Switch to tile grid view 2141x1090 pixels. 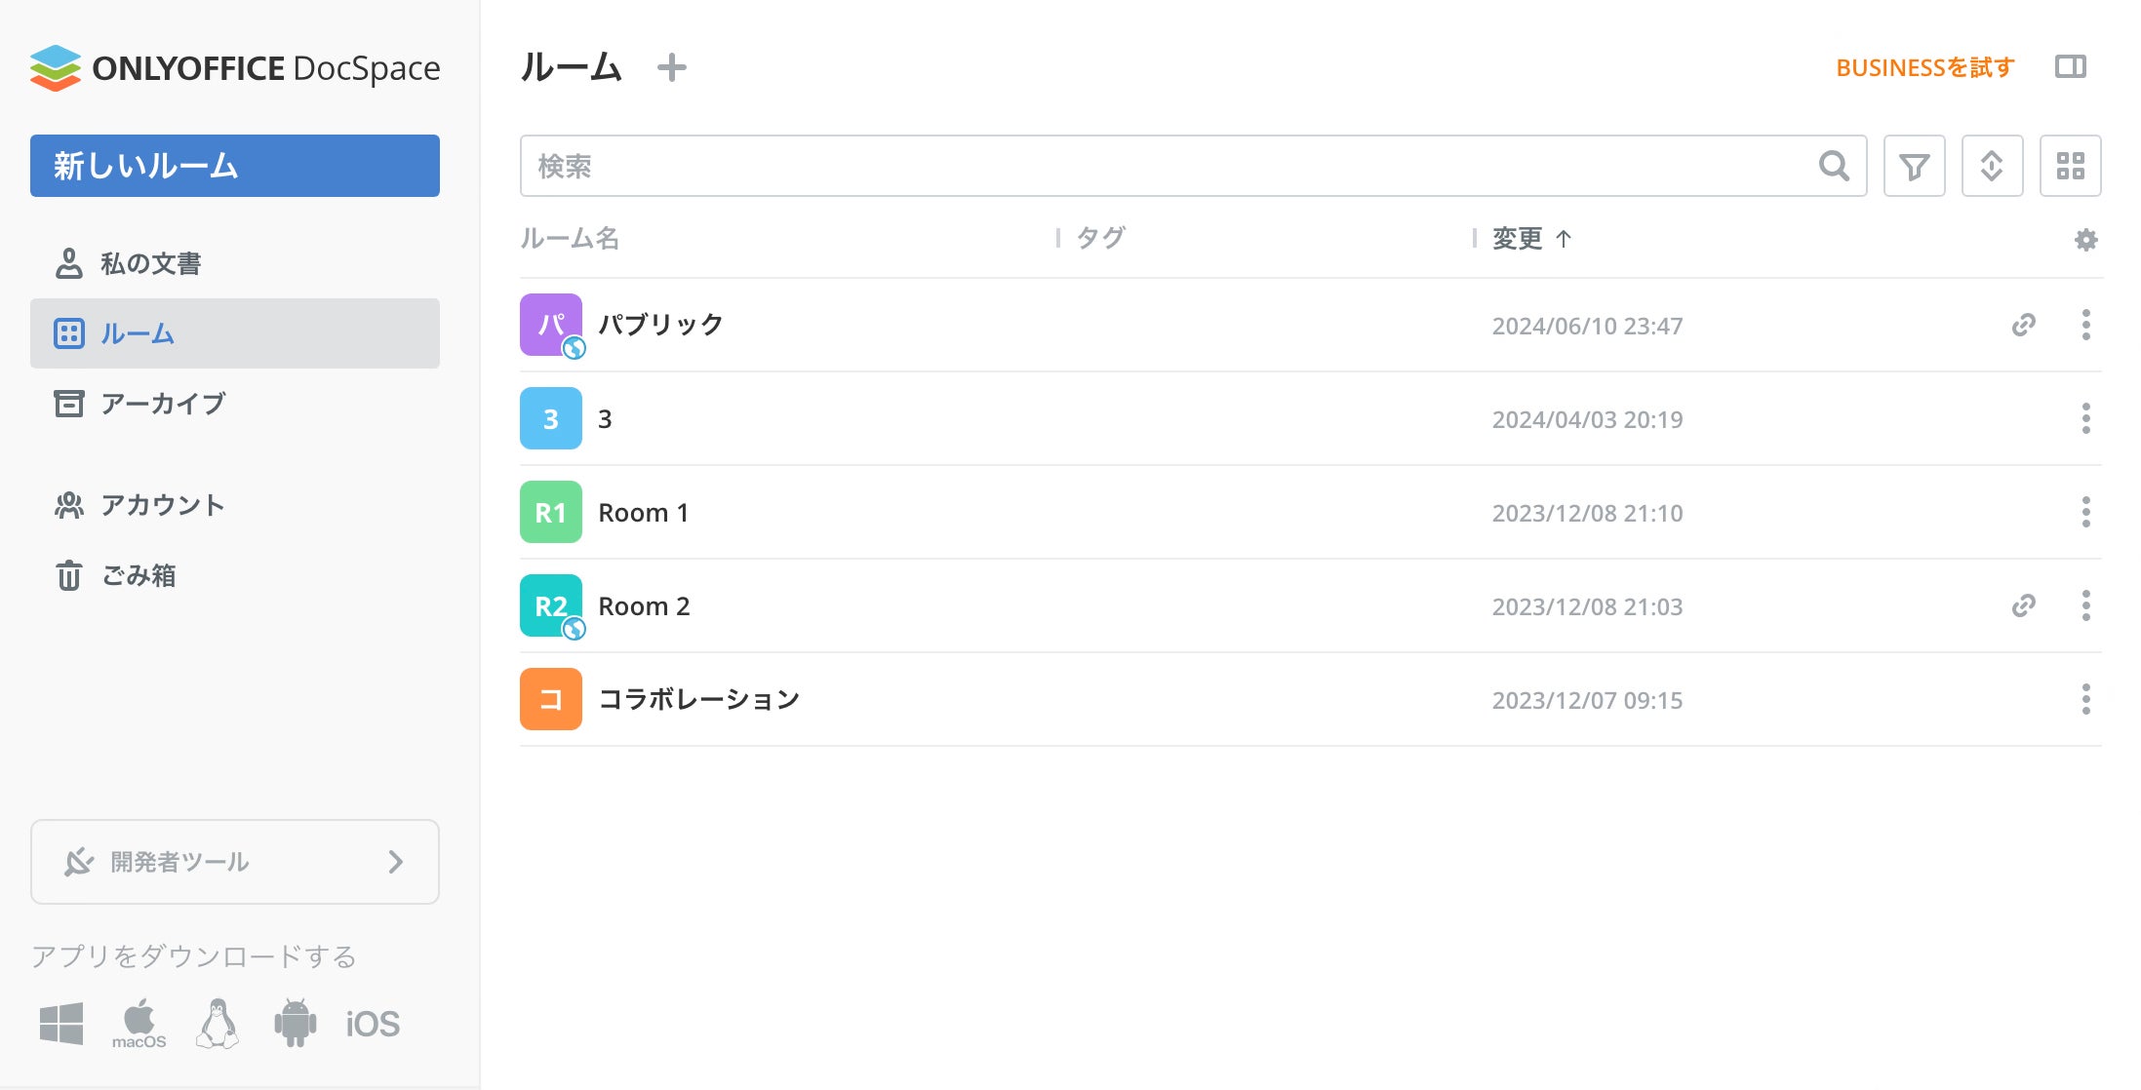[2070, 167]
